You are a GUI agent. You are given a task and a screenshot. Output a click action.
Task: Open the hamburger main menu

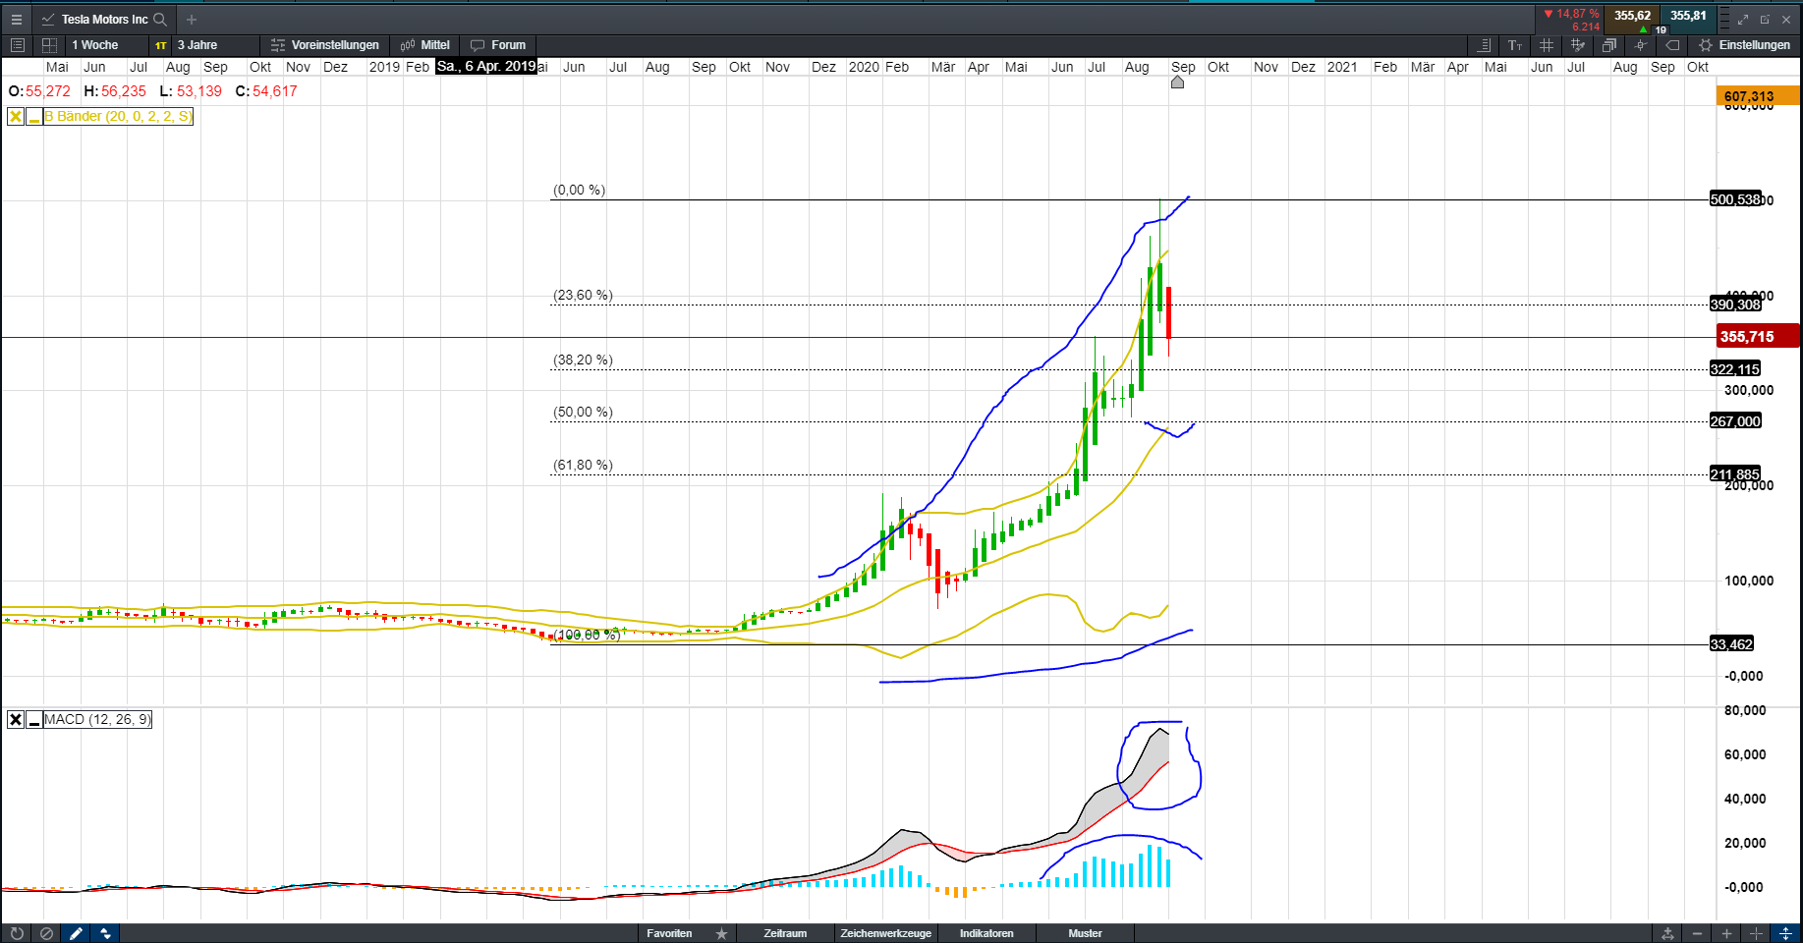coord(16,19)
